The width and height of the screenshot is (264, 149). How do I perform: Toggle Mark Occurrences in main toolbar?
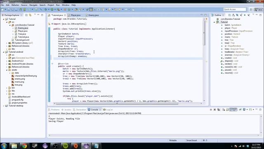coord(91,10)
